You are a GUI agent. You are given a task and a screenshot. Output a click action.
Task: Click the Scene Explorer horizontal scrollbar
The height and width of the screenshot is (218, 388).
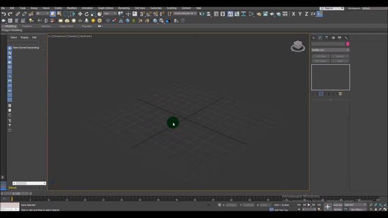pos(29,183)
